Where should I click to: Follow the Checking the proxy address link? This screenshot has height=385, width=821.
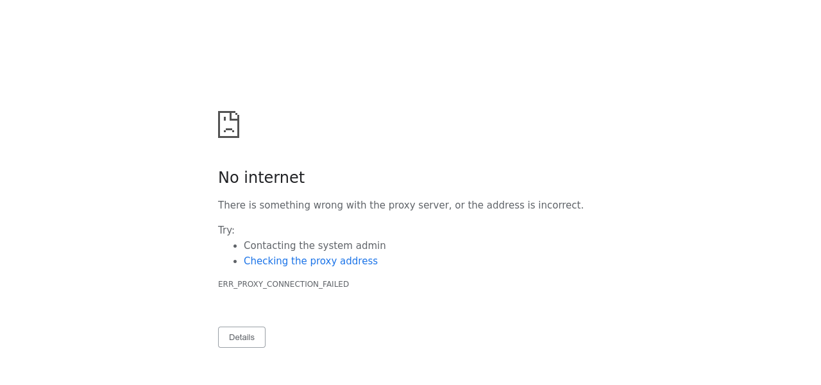pos(310,261)
